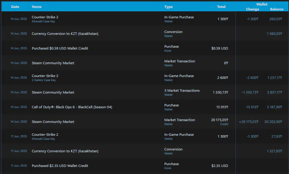Click the $2.35 USD total
This screenshot has width=289, height=174.
coord(220,166)
